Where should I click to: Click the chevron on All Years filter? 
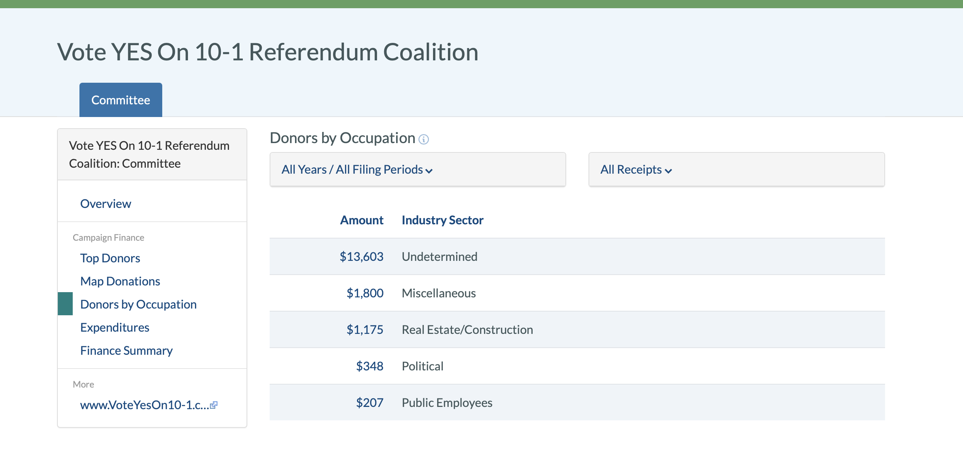pos(429,170)
